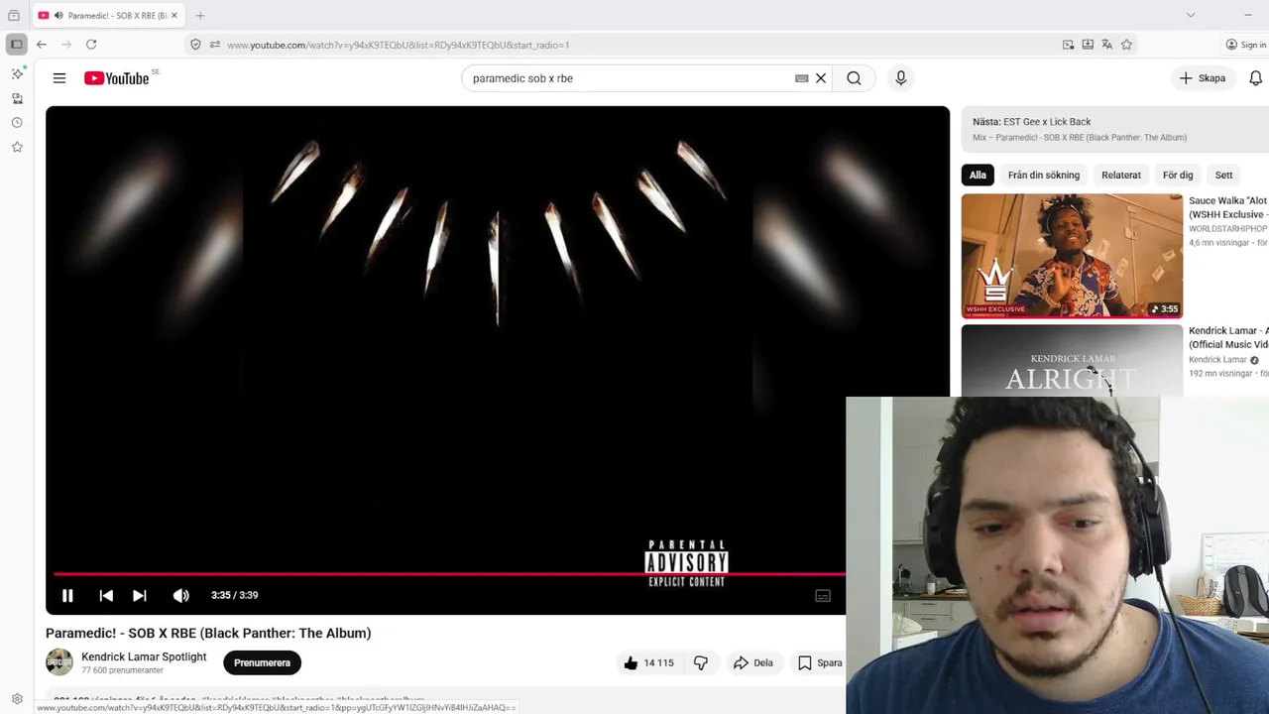
Task: Start voice search with microphone
Action: tap(901, 78)
